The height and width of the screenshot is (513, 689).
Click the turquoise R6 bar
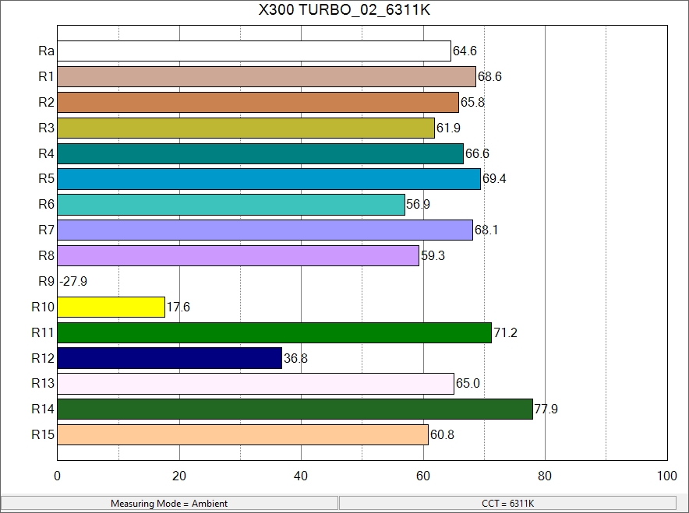(x=231, y=205)
